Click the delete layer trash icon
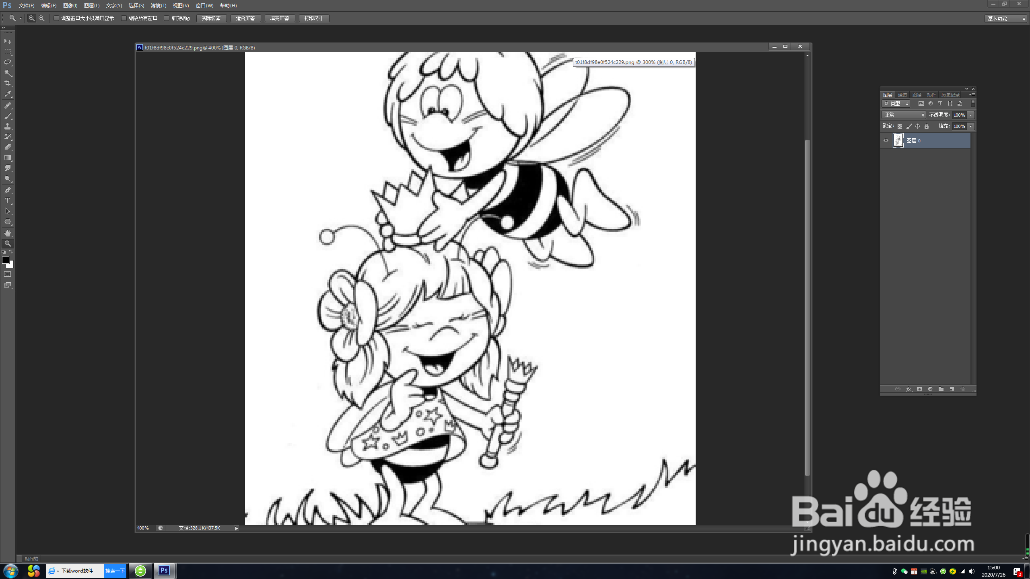 click(962, 389)
